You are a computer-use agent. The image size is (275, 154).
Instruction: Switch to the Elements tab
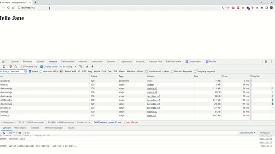point(27,62)
